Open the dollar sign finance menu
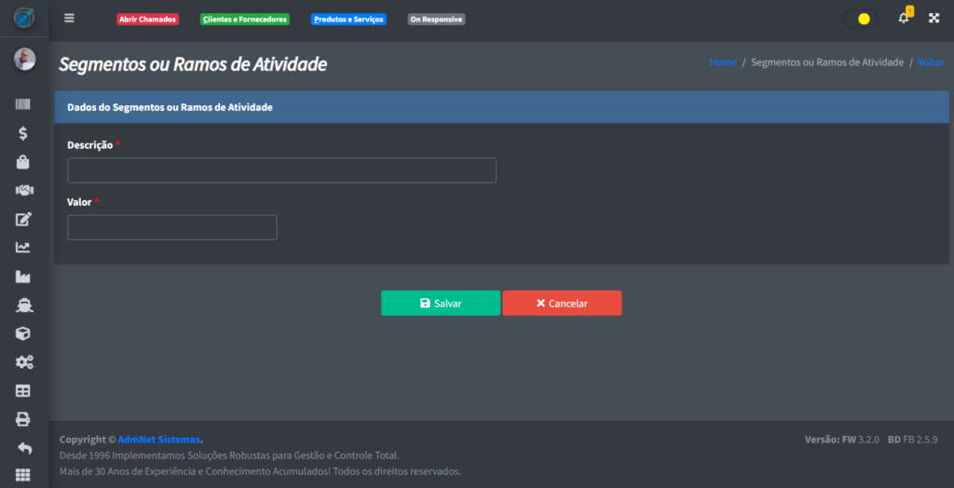This screenshot has width=954, height=488. 23,133
